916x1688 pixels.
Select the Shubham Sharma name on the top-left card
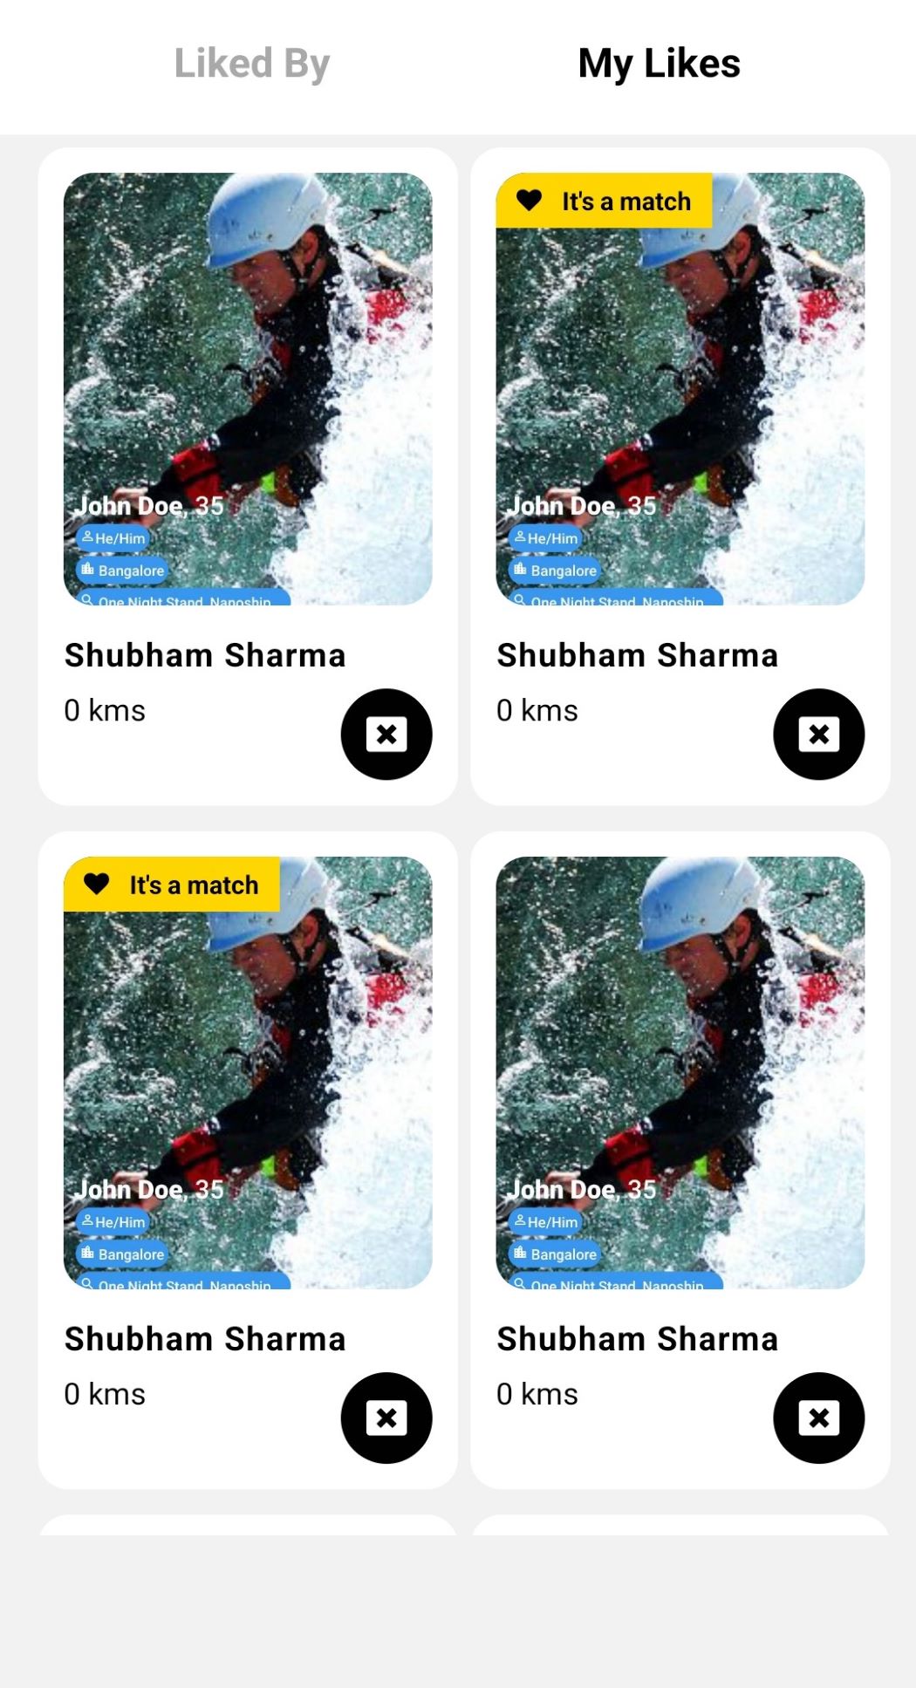(205, 655)
